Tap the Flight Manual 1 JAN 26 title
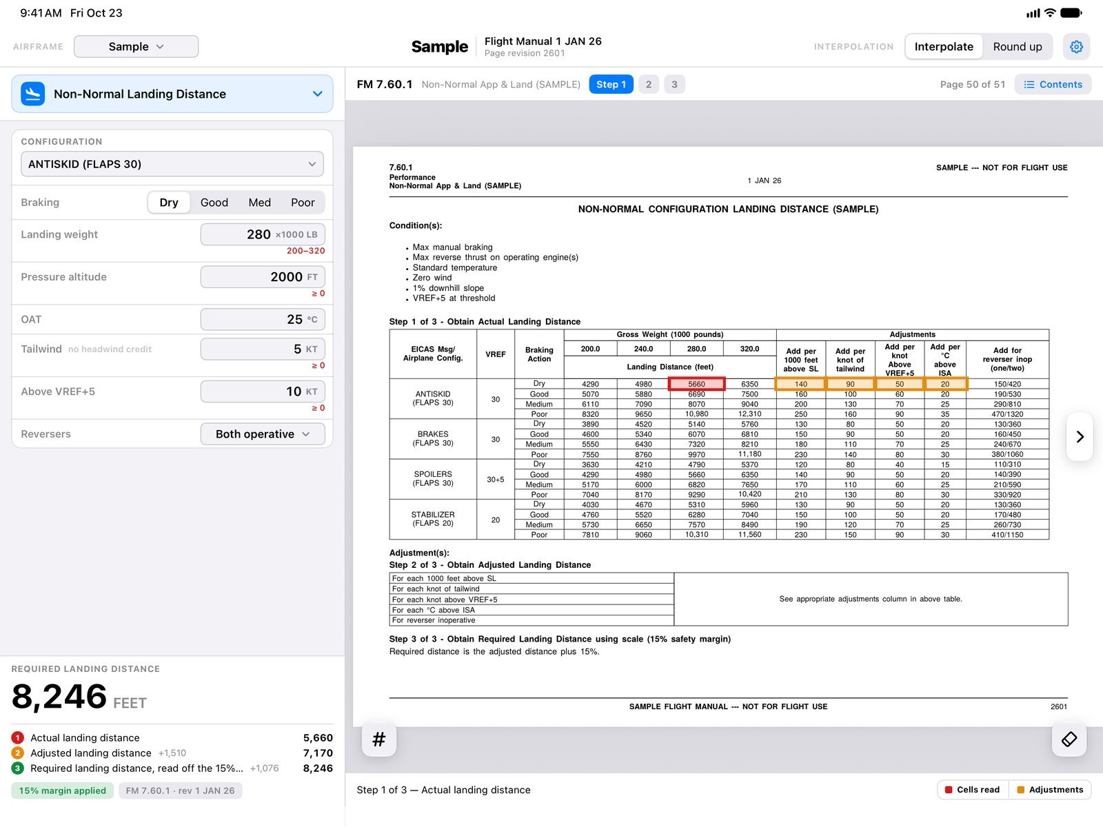1103x827 pixels. click(543, 41)
